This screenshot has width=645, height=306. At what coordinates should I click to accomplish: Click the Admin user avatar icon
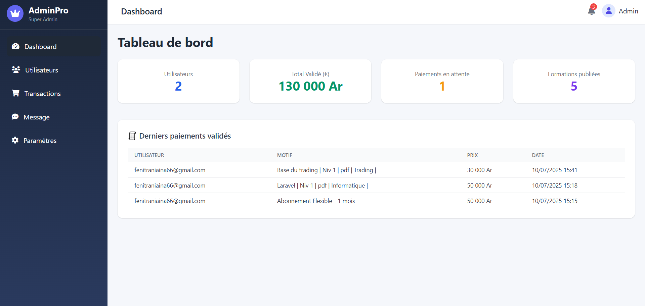pyautogui.click(x=608, y=11)
